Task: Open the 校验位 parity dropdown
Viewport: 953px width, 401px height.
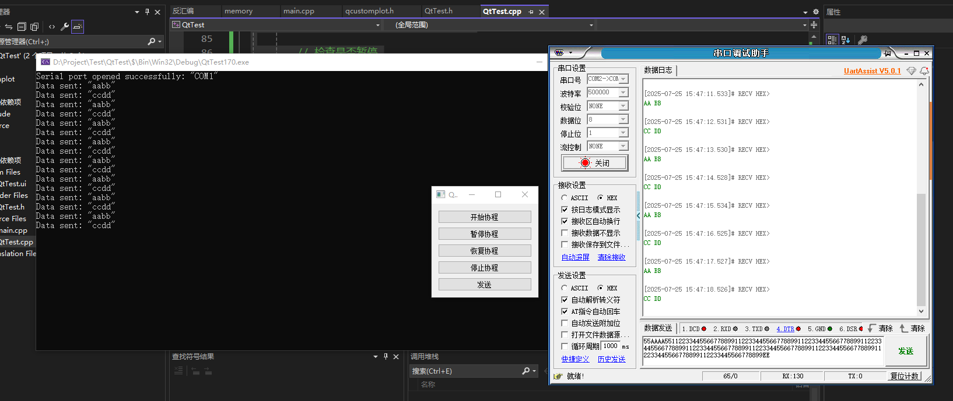Action: point(623,106)
